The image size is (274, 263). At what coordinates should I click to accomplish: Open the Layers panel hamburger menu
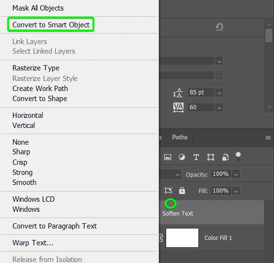point(268,137)
